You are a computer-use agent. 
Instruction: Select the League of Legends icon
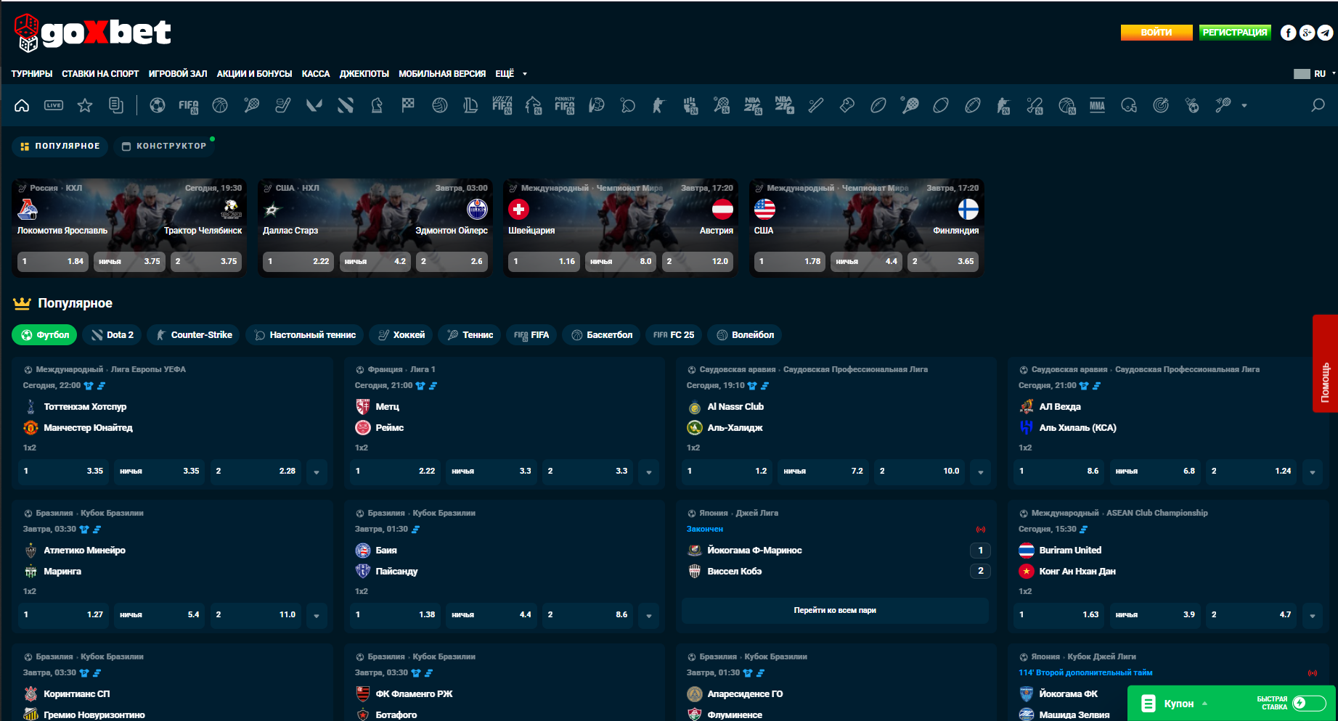pyautogui.click(x=470, y=105)
